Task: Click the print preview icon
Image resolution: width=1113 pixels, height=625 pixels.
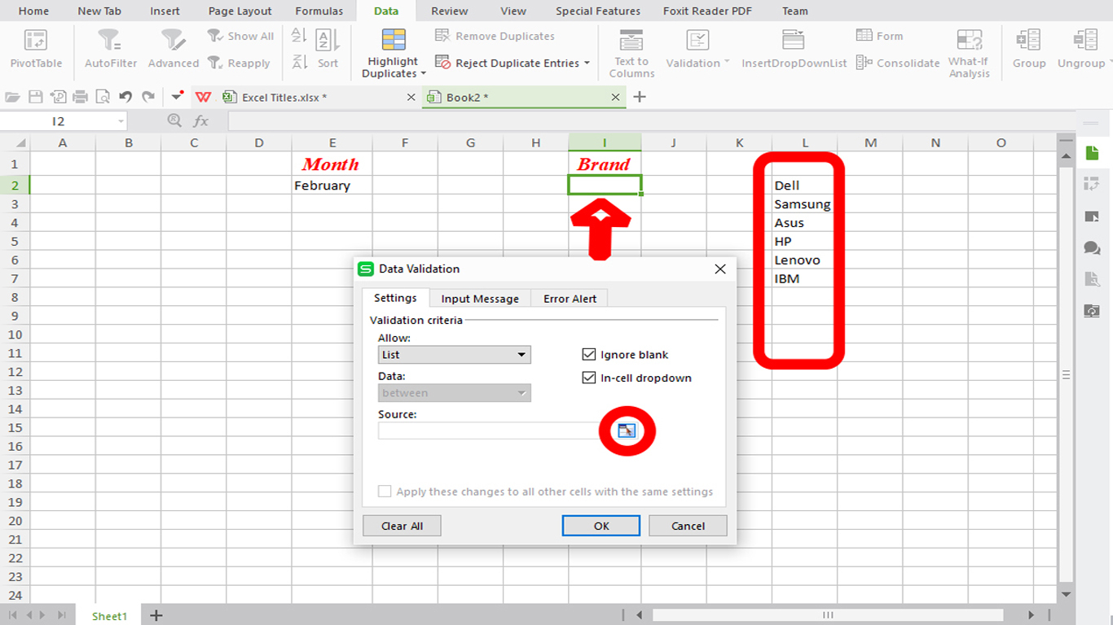Action: 103,97
